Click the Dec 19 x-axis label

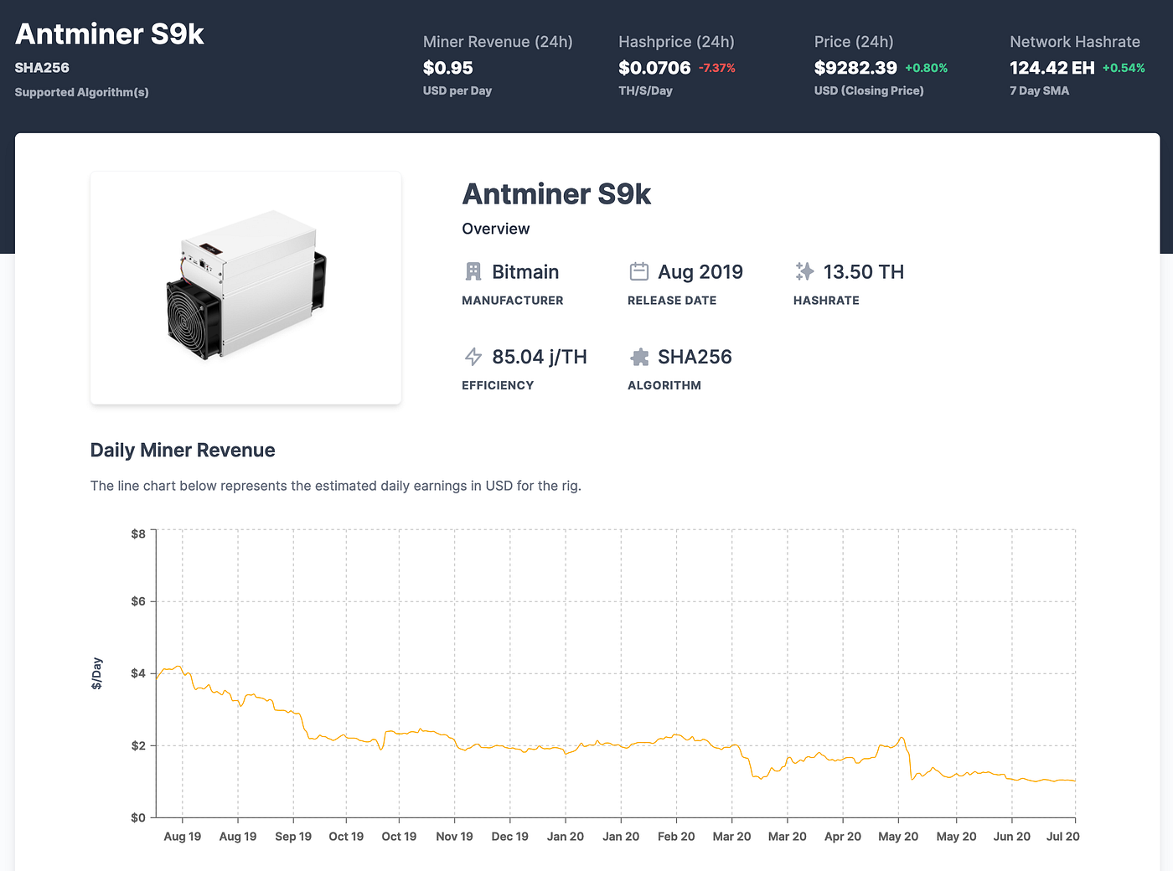[510, 837]
